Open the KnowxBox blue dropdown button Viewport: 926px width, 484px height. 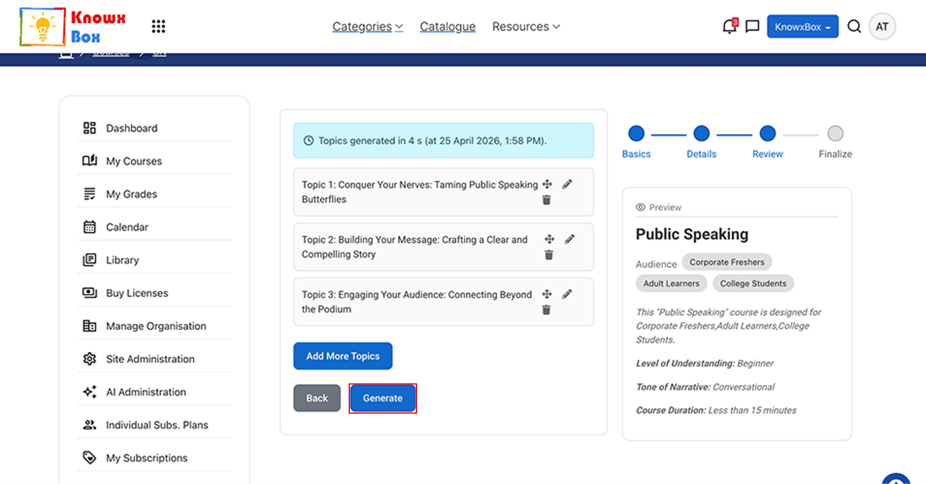pyautogui.click(x=802, y=27)
